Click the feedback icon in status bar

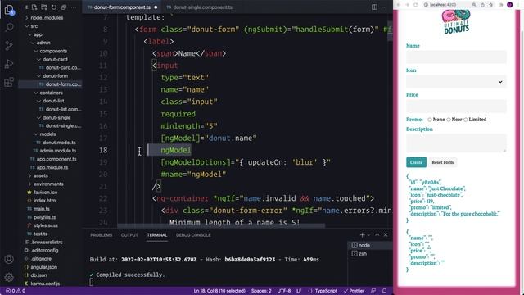[373, 291]
